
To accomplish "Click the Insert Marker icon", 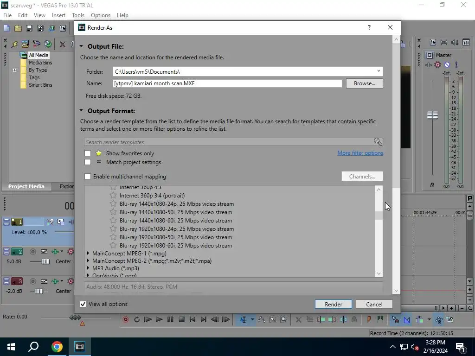I will pos(369,319).
